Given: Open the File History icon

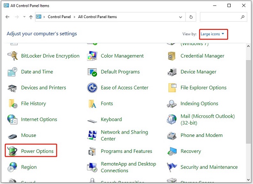Looking at the screenshot, I should point(12,103).
